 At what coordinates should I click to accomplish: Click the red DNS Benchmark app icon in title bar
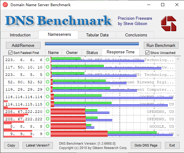pyautogui.click(x=5, y=5)
